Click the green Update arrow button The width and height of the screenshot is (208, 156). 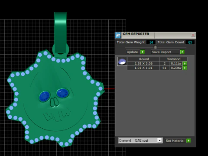point(143,52)
